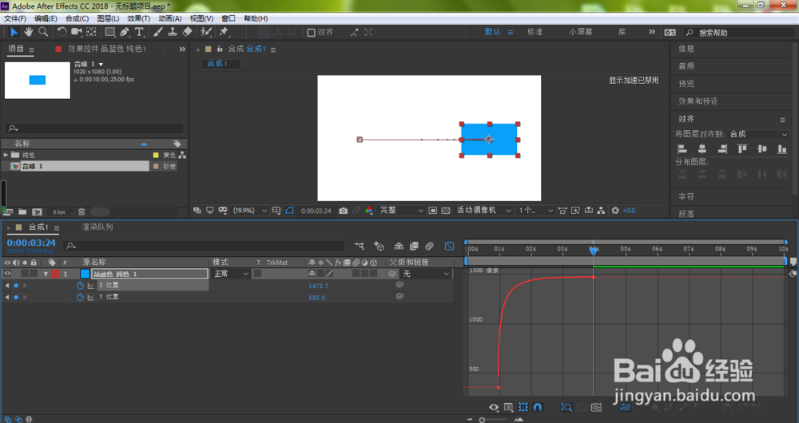The image size is (799, 423).
Task: Click layer 1 blue solid color swatch
Action: [85, 274]
